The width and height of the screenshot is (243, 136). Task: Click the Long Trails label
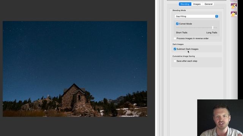(x=212, y=32)
